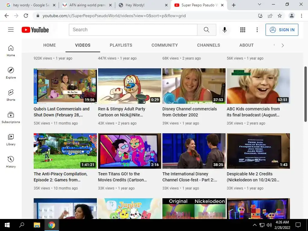Open 'The Anti-Piracy Compilation, Episode 2' title
Viewport: 308px width, 231px height.
tap(60, 177)
